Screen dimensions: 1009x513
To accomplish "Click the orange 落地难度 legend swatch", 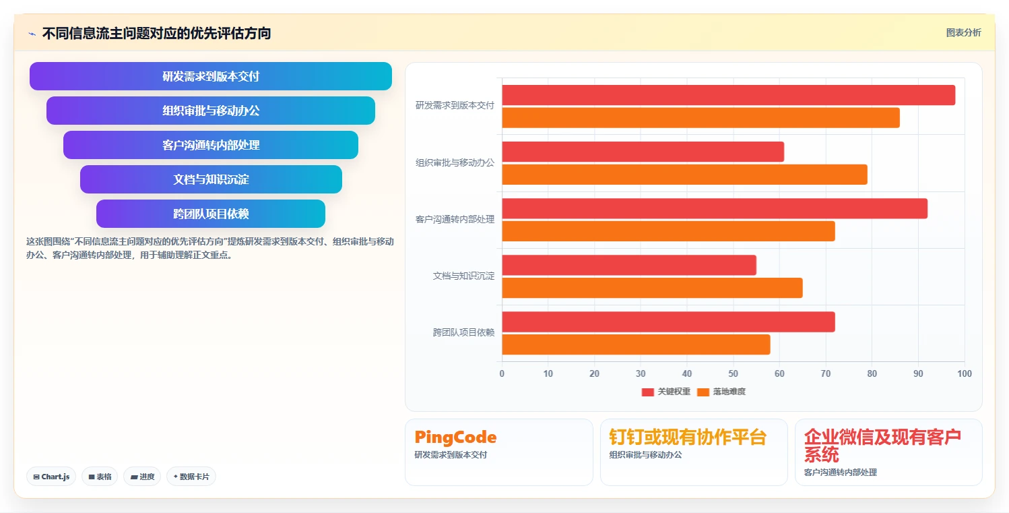I will [x=703, y=392].
